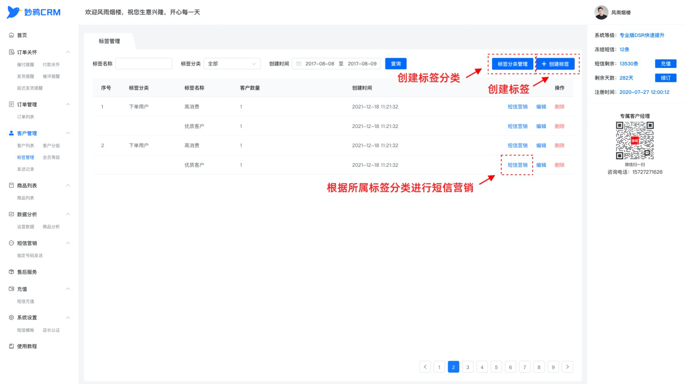Click user avatar 风雨烟楼
Image resolution: width=684 pixels, height=384 pixels.
pos(601,12)
